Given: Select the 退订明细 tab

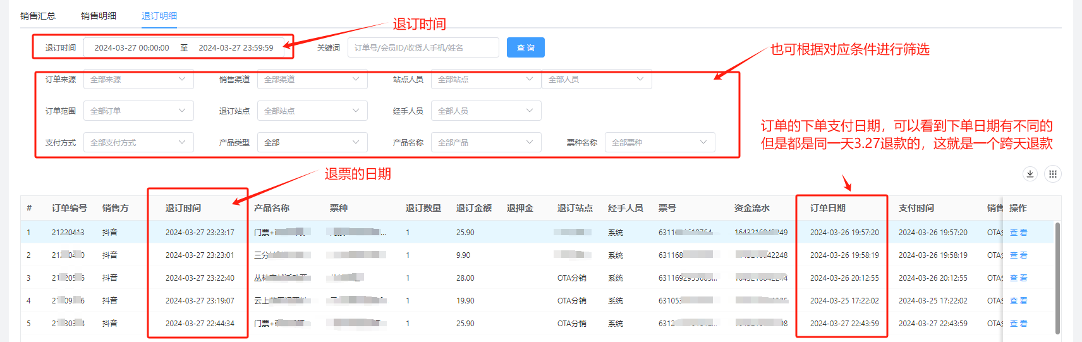Looking at the screenshot, I should click(x=159, y=16).
